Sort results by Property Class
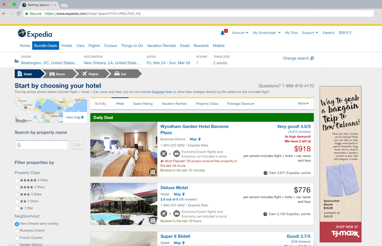Image resolution: width=382 pixels, height=246 pixels. click(207, 104)
